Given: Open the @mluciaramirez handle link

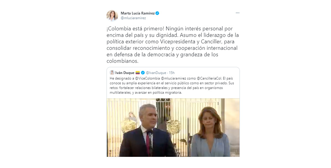Looking at the screenshot, I should pyautogui.click(x=133, y=18).
